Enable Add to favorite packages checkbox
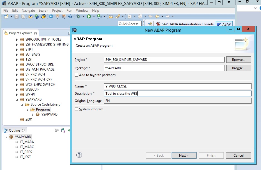The height and width of the screenshot is (170, 261). (76, 75)
